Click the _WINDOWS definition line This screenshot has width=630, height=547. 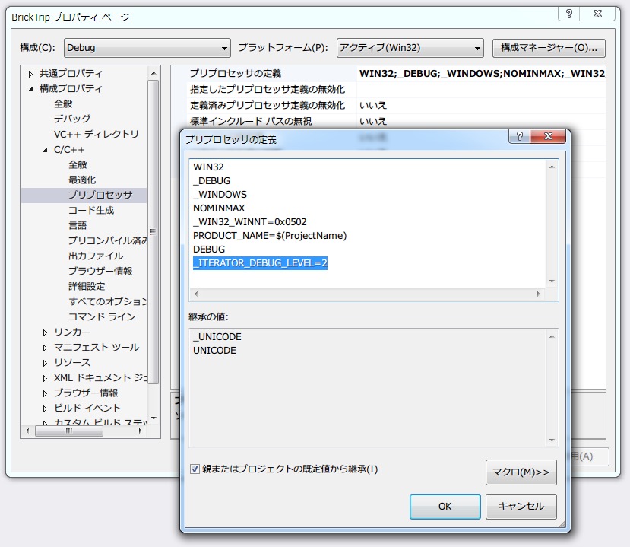click(220, 194)
